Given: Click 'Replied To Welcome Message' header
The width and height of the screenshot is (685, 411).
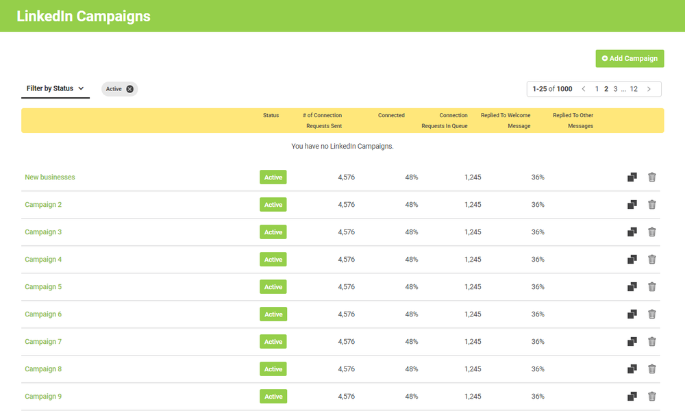Looking at the screenshot, I should pos(506,121).
